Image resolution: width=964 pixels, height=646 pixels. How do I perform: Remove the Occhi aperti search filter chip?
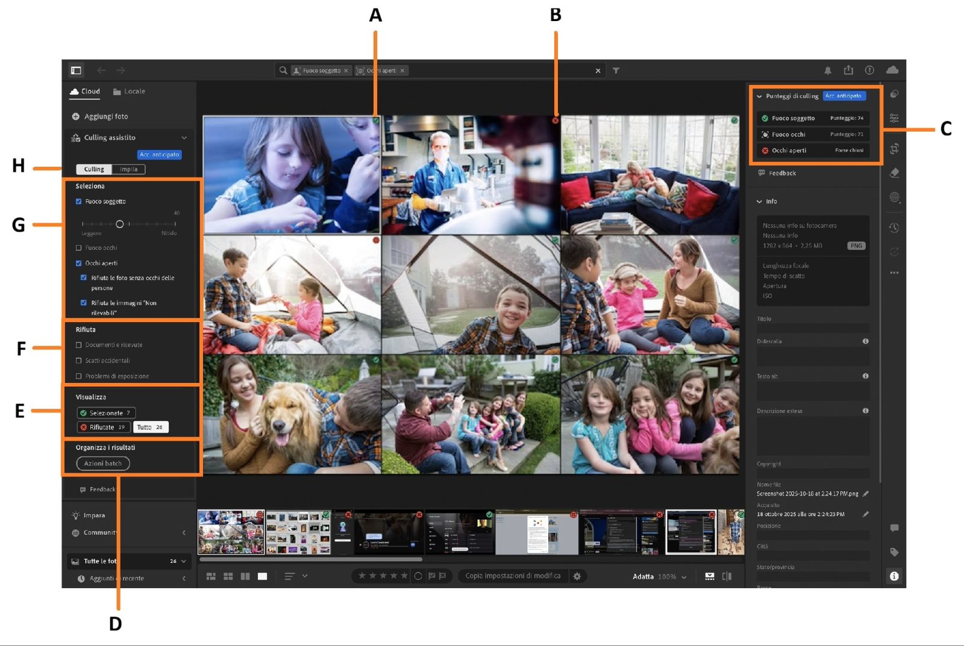402,70
